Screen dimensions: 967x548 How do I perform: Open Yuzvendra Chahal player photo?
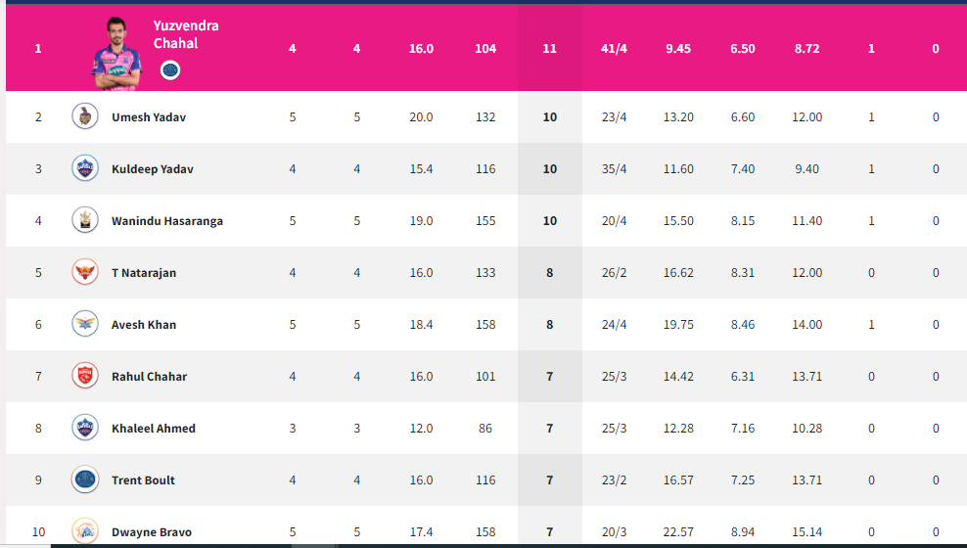pyautogui.click(x=116, y=54)
